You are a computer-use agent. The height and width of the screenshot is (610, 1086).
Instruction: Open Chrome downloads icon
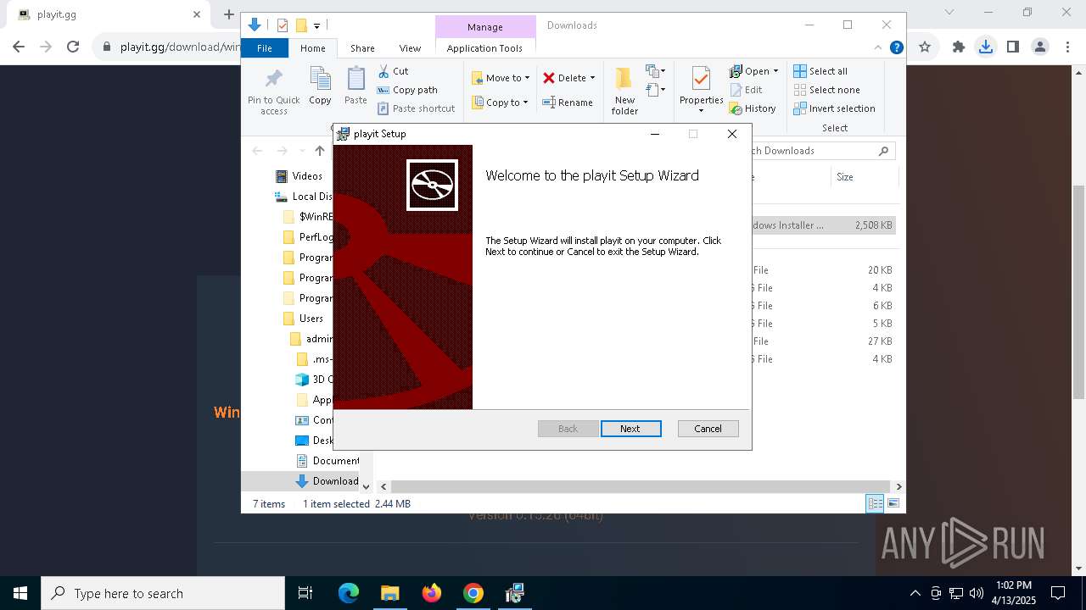pyautogui.click(x=985, y=47)
